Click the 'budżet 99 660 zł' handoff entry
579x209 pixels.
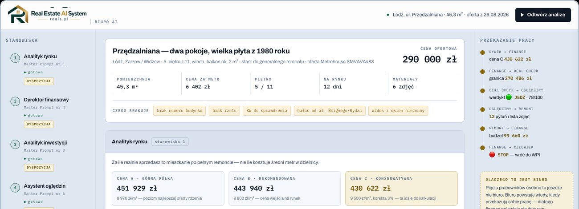(x=509, y=135)
